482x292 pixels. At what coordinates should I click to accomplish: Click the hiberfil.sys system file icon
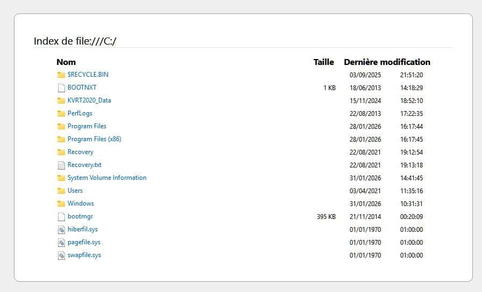coord(61,229)
